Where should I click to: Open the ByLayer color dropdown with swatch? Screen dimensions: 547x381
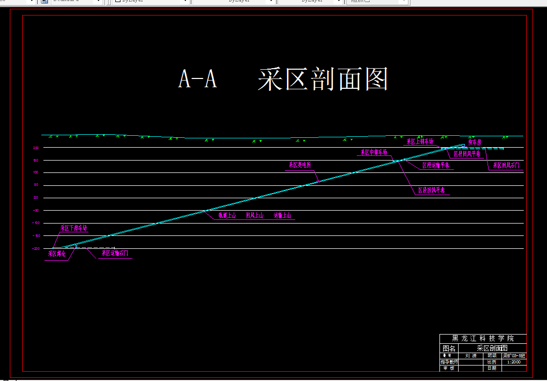click(150, 2)
